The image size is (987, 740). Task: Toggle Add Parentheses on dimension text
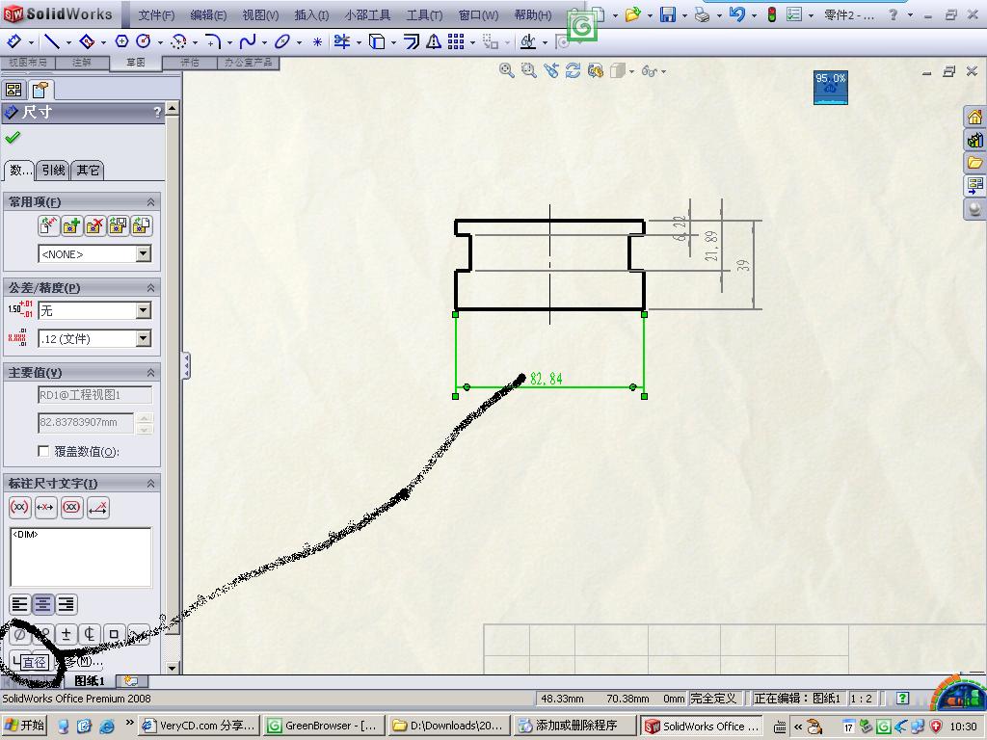20,507
